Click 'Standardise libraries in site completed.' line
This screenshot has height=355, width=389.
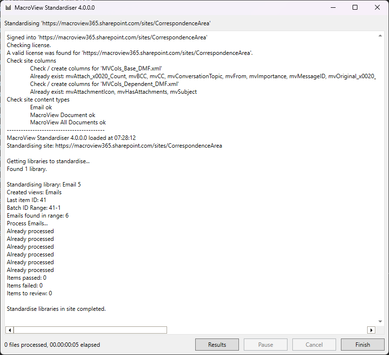56,309
